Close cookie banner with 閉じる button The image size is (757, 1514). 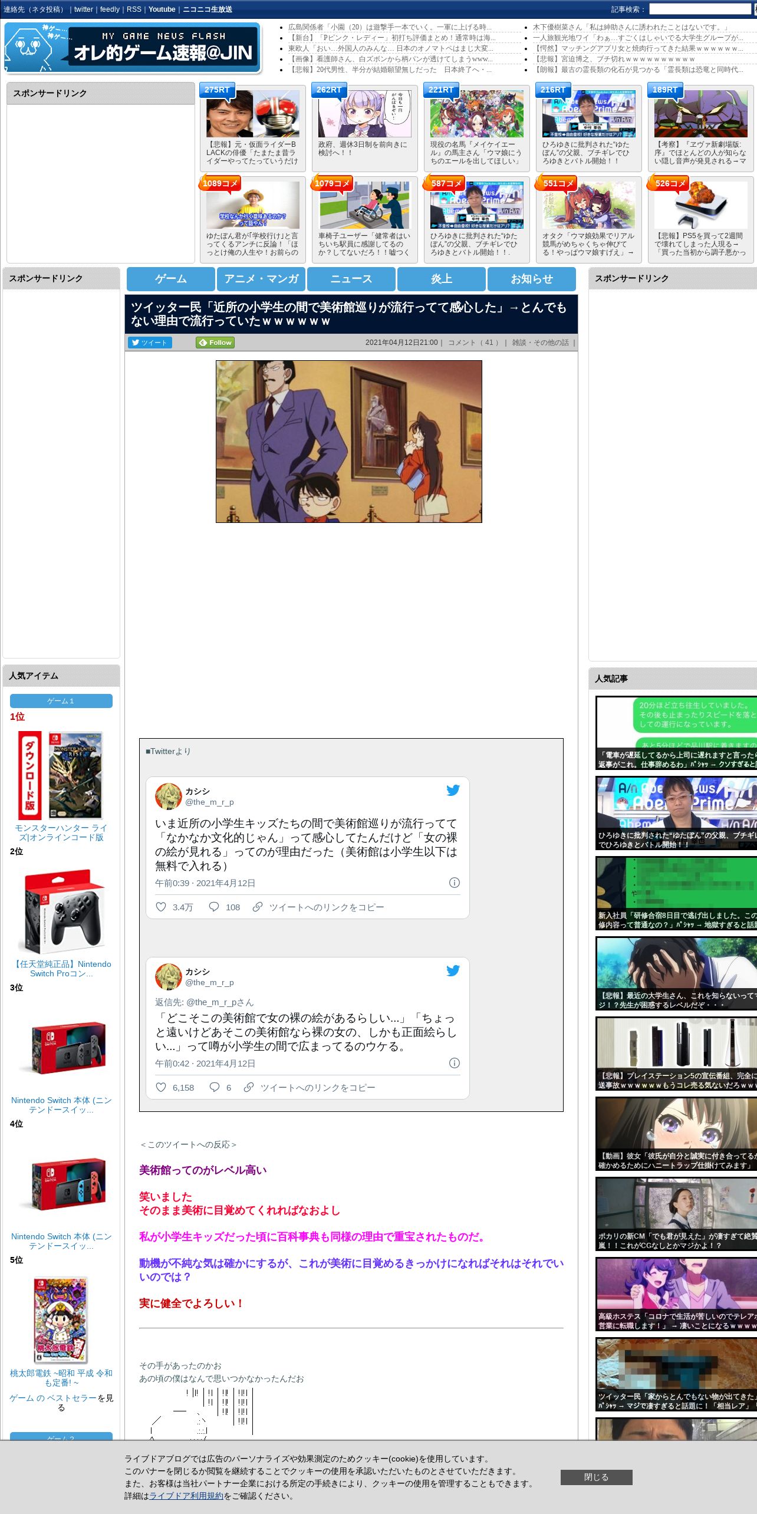click(x=596, y=1477)
